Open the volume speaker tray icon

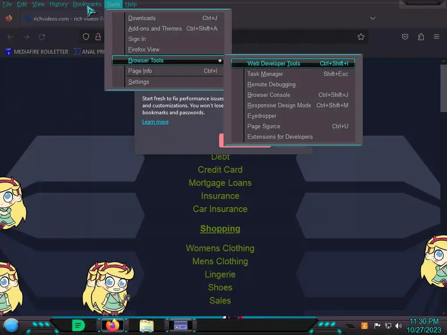tap(399, 325)
